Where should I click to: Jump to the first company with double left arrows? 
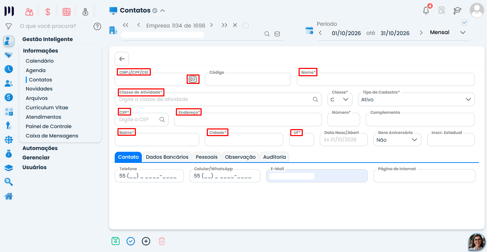click(x=126, y=25)
